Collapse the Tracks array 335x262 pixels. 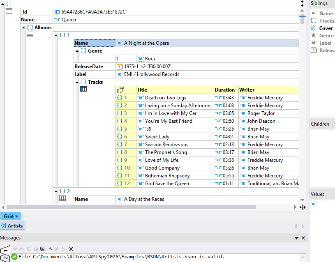pyautogui.click(x=77, y=82)
